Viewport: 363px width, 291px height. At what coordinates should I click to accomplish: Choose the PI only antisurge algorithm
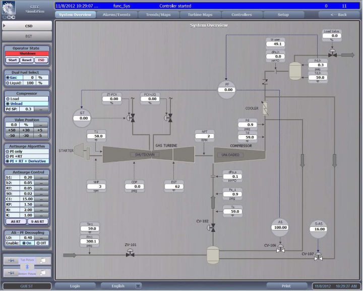click(x=7, y=151)
